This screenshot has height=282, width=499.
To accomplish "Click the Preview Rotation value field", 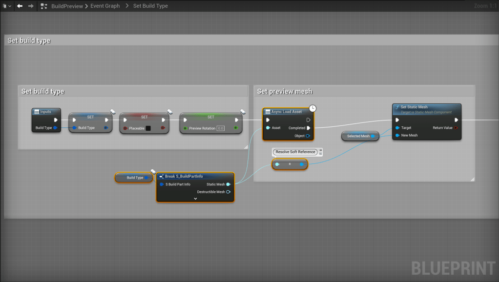I will coord(220,128).
